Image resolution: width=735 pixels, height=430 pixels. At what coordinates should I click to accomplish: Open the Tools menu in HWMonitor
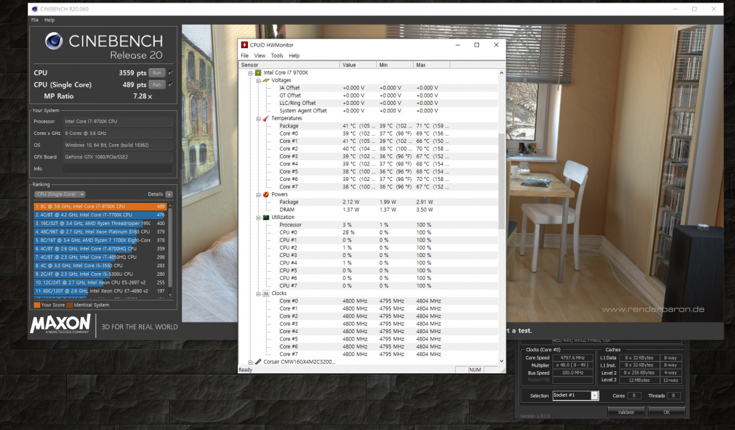277,55
